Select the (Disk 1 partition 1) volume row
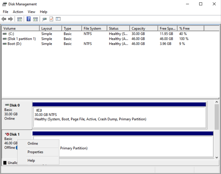Screen dimensions: 221x174 pos(110,39)
